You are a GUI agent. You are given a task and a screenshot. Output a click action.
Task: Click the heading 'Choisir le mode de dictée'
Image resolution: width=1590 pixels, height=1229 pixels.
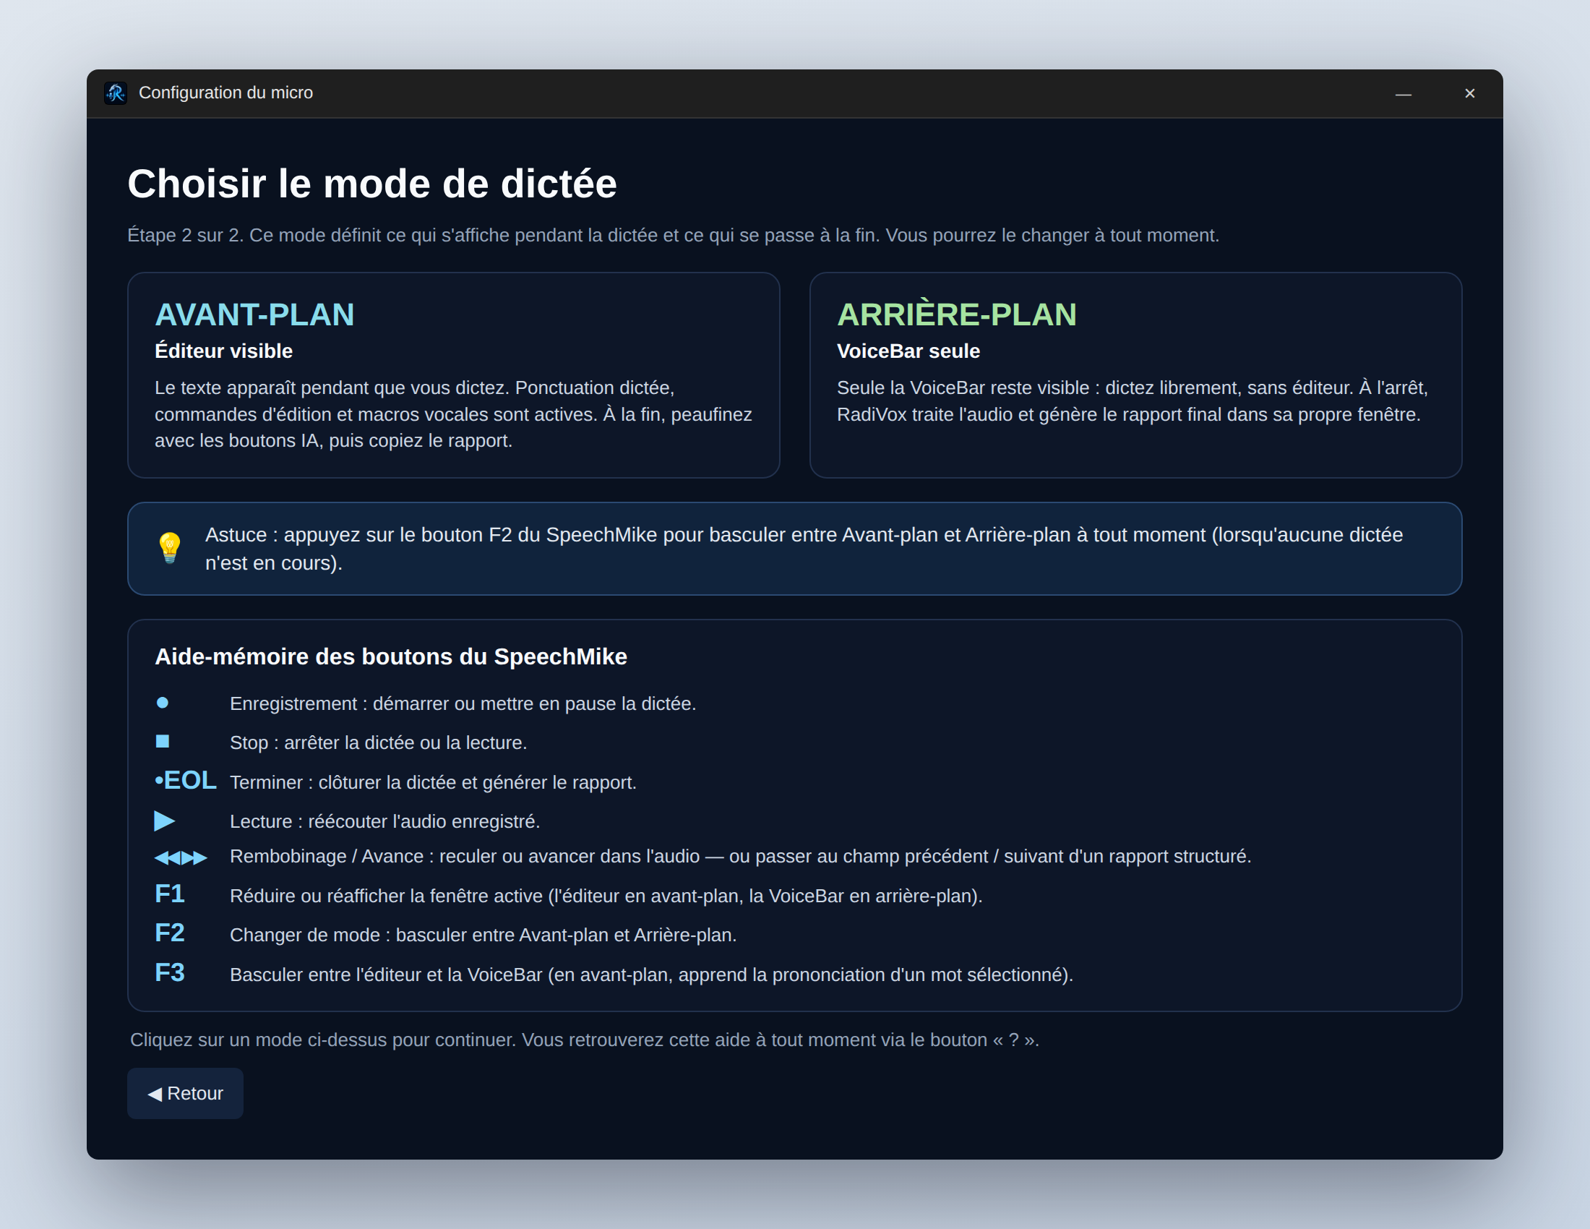(372, 183)
